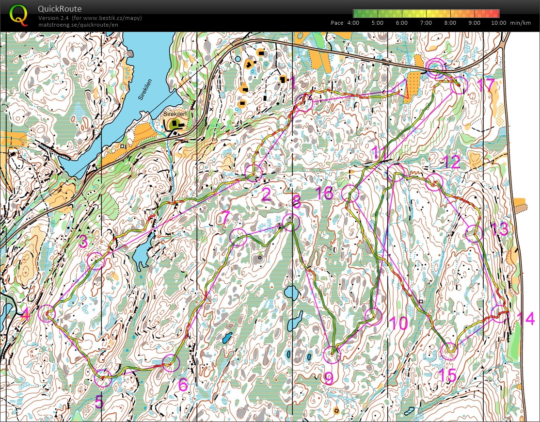Select the 10:00 pace label

499,23
